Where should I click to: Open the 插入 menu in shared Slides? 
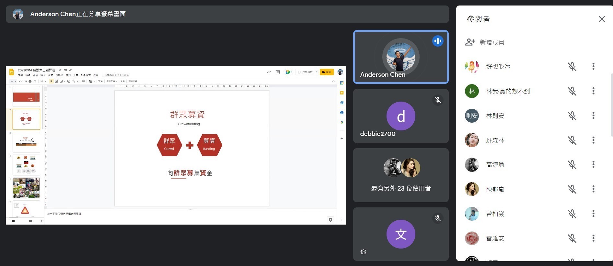pyautogui.click(x=43, y=75)
